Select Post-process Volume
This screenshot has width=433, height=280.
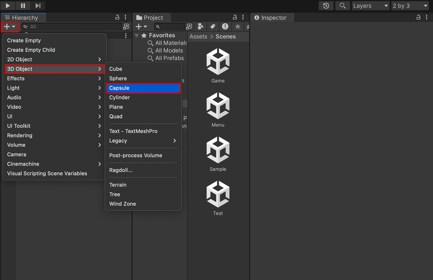coord(143,155)
